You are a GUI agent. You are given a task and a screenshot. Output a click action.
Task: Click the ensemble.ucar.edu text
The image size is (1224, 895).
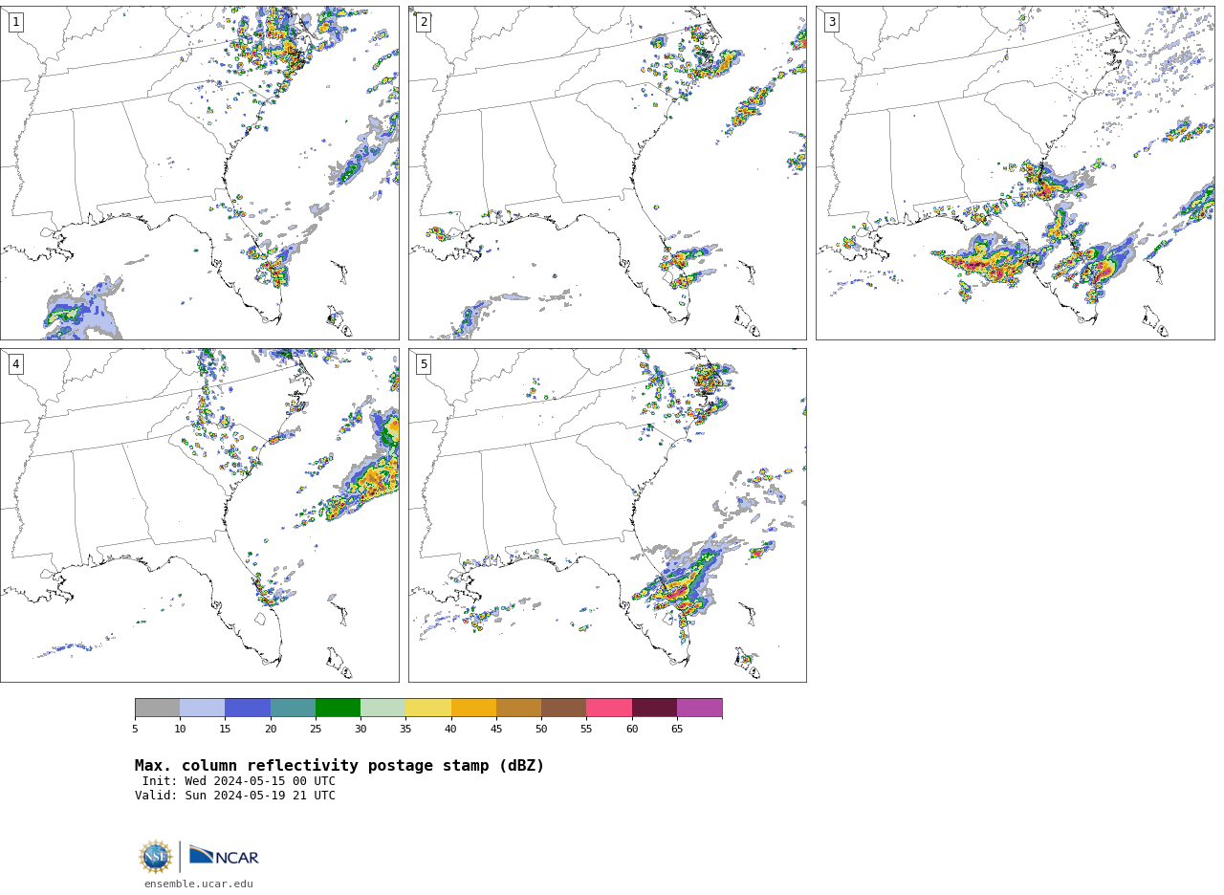pyautogui.click(x=199, y=884)
